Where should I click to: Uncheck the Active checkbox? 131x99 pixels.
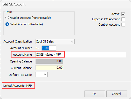tap(123, 14)
